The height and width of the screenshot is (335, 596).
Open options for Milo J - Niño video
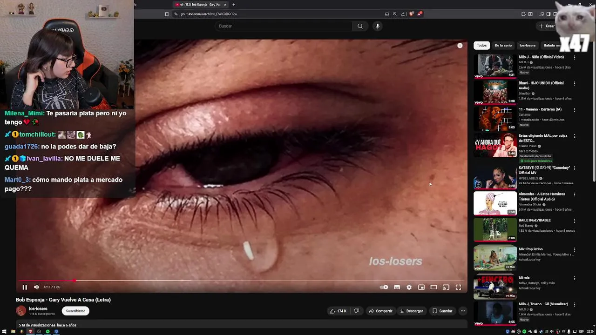(575, 58)
